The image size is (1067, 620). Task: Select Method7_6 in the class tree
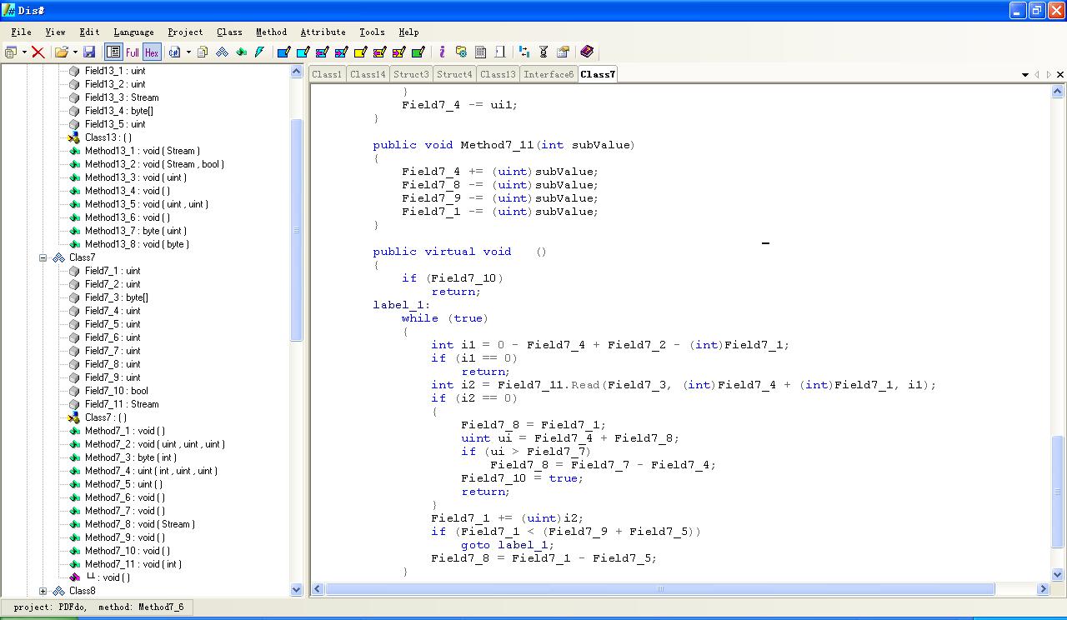point(124,497)
